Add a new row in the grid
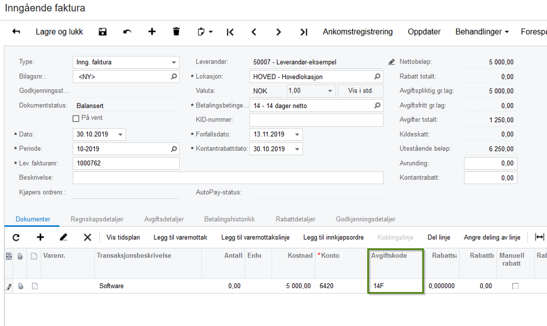The height and width of the screenshot is (326, 547). point(41,237)
